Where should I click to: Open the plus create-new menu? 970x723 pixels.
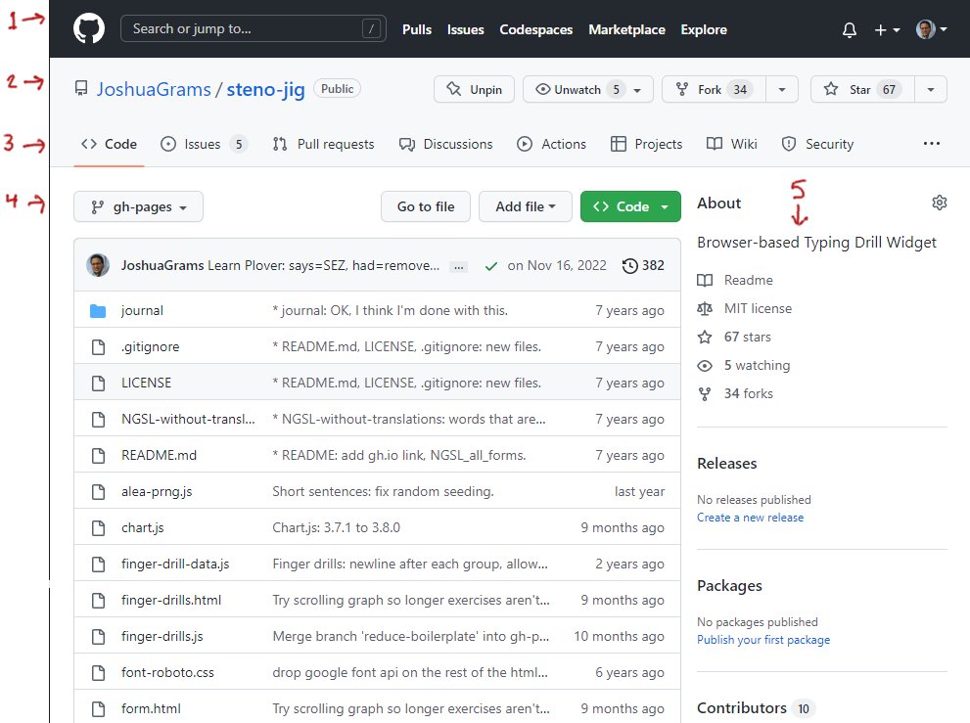[x=887, y=29]
